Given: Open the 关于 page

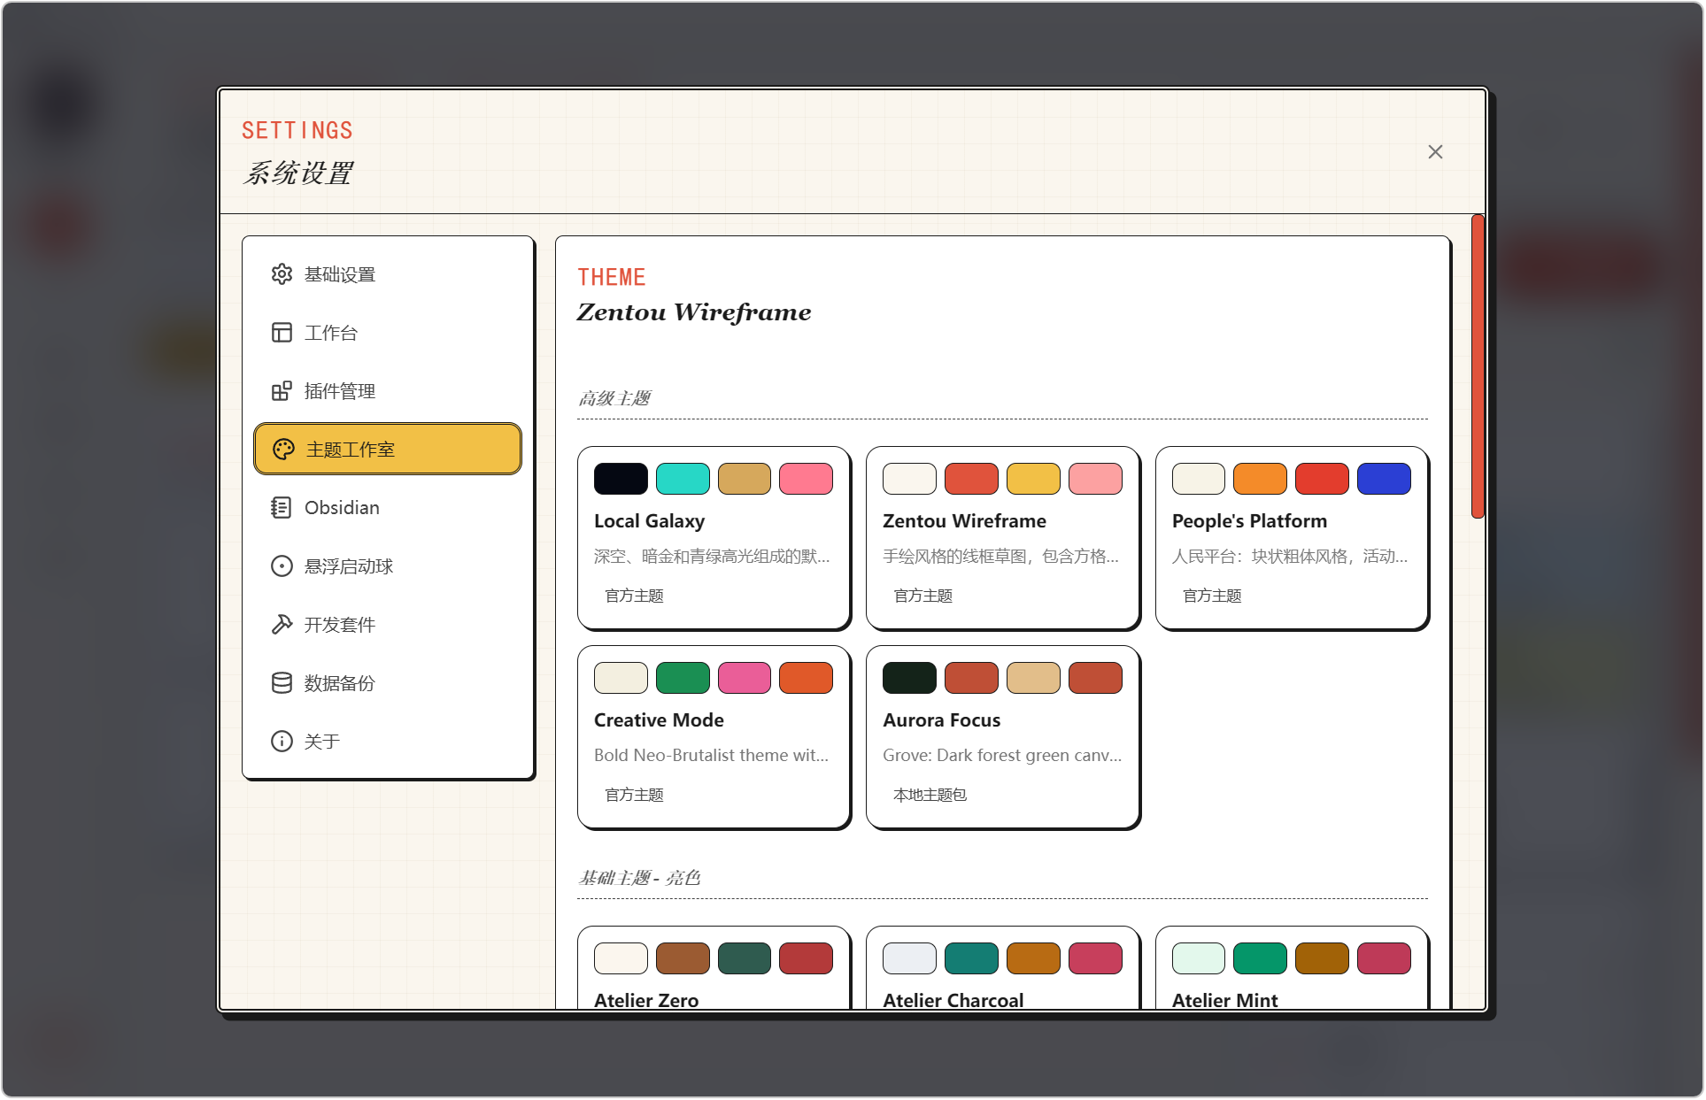Looking at the screenshot, I should pyautogui.click(x=388, y=742).
